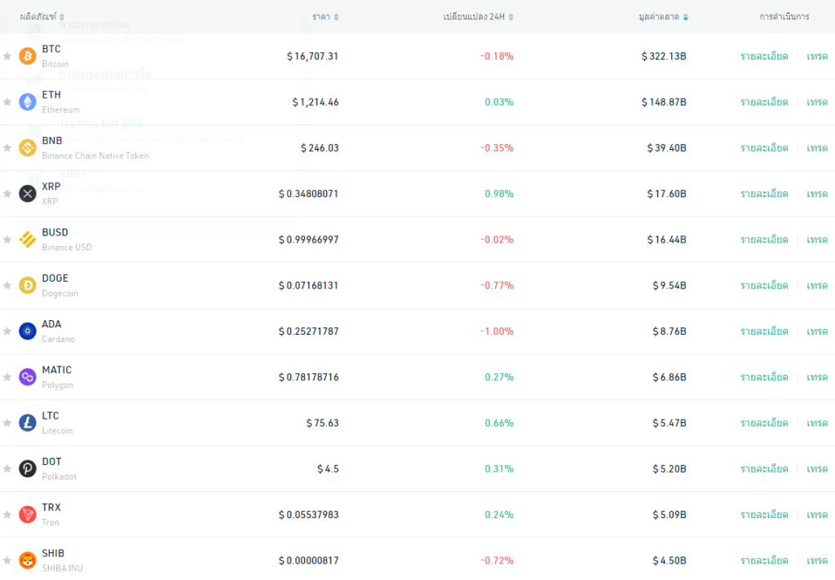The image size is (835, 580).
Task: Click the BNB coin icon
Action: [28, 147]
